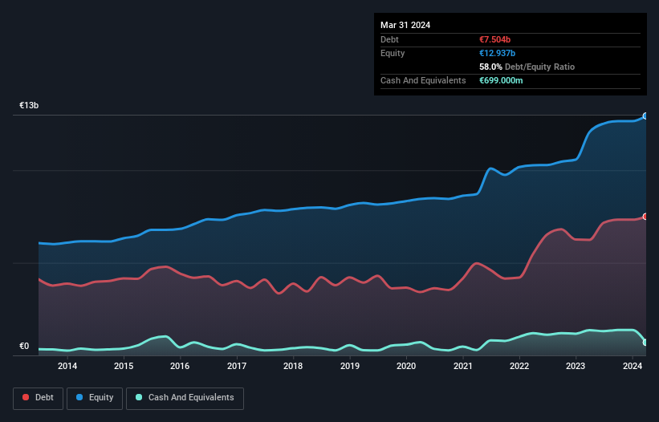Viewport: 659px width, 422px height.
Task: Select the 2017 x-axis label
Action: (237, 366)
